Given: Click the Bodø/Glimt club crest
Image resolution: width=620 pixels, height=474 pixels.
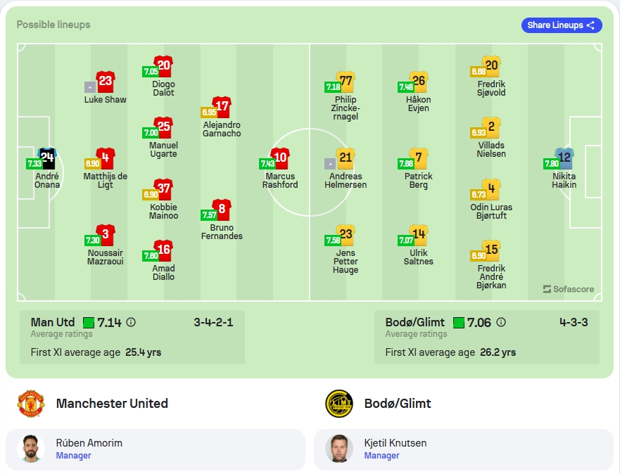Looking at the screenshot, I should coord(339,404).
